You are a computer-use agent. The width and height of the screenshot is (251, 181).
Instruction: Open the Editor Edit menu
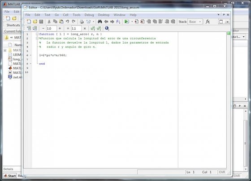click(37, 15)
